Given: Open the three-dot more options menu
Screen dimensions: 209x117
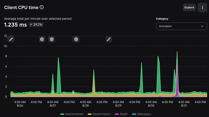Looking at the screenshot, I should pyautogui.click(x=202, y=8).
